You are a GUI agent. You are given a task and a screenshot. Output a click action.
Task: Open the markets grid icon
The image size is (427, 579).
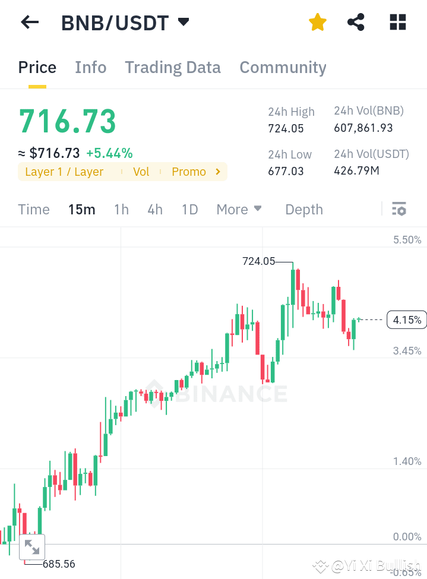pos(397,22)
